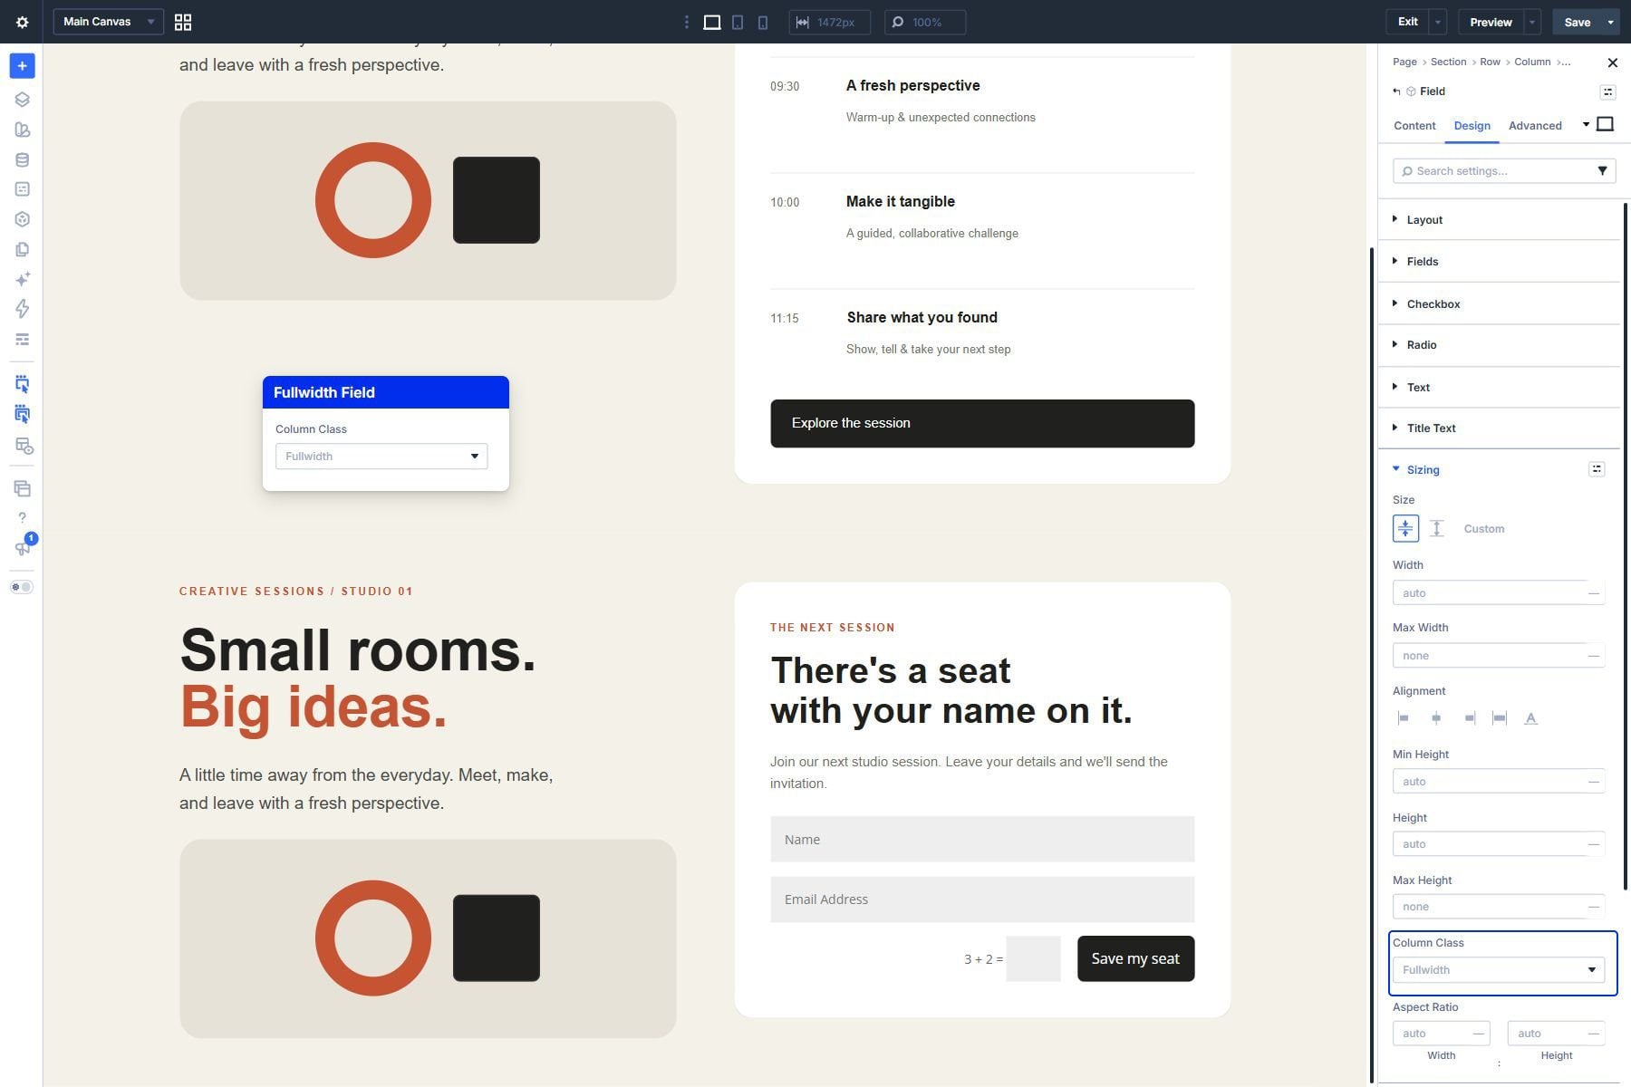Screen dimensions: 1631x1087
Task: Open the Main Canvas dropdown
Action: coord(108,22)
